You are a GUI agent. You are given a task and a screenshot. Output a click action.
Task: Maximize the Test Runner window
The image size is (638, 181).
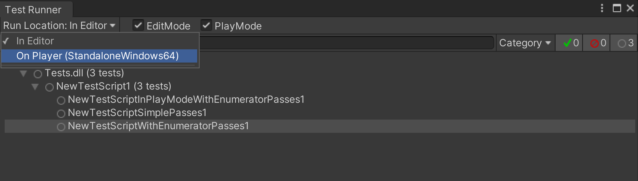coord(617,8)
